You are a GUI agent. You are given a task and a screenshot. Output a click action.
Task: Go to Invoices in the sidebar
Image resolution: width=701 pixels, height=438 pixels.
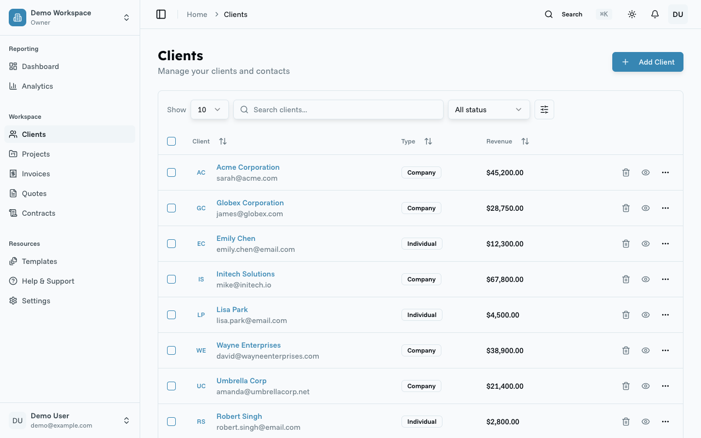tap(70, 174)
